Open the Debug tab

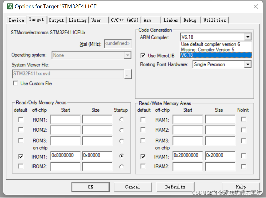[191, 20]
